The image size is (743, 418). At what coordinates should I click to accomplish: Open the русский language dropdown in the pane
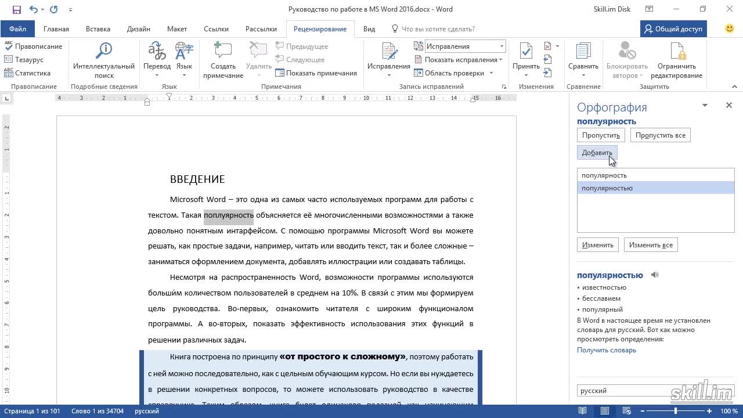click(x=656, y=391)
